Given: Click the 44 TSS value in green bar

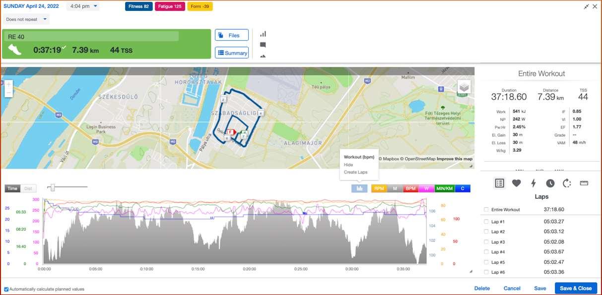Looking at the screenshot, I should click(121, 50).
